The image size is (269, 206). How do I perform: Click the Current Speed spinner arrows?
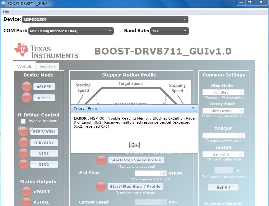click(x=164, y=202)
